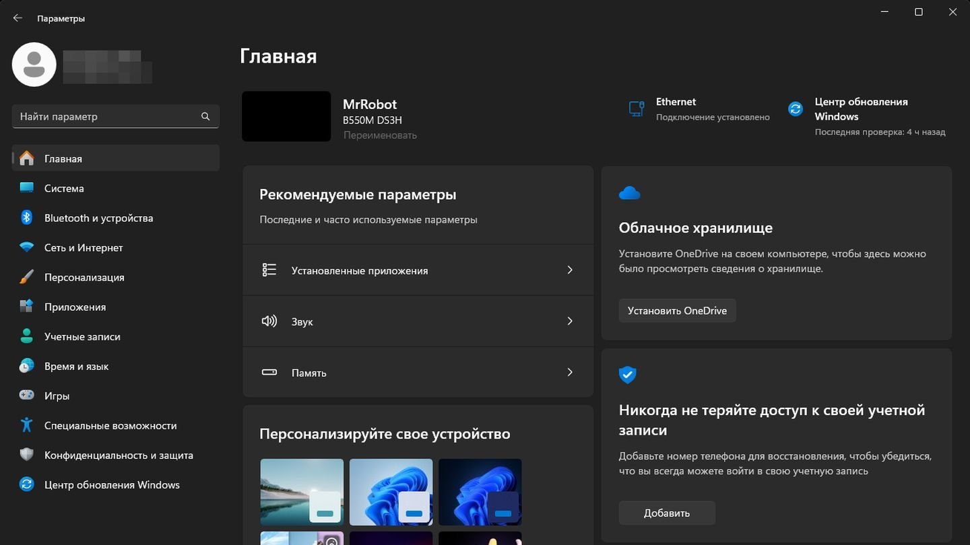Click the Wi-Fi network icon in sidebar
The width and height of the screenshot is (970, 545).
click(x=26, y=248)
